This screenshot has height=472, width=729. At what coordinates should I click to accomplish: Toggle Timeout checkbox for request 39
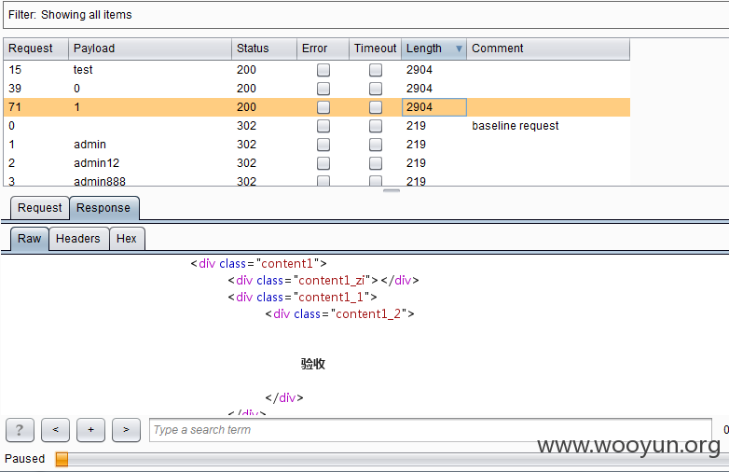[375, 89]
